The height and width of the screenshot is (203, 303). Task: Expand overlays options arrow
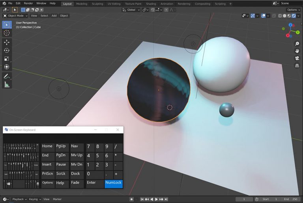(x=268, y=16)
